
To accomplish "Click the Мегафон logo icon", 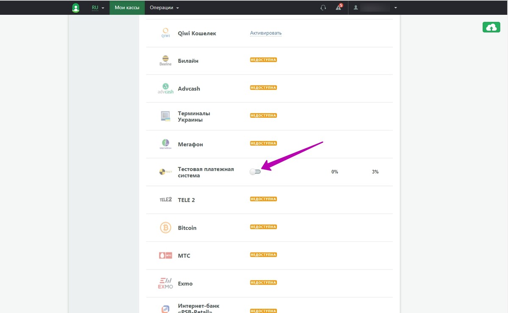I will [166, 144].
